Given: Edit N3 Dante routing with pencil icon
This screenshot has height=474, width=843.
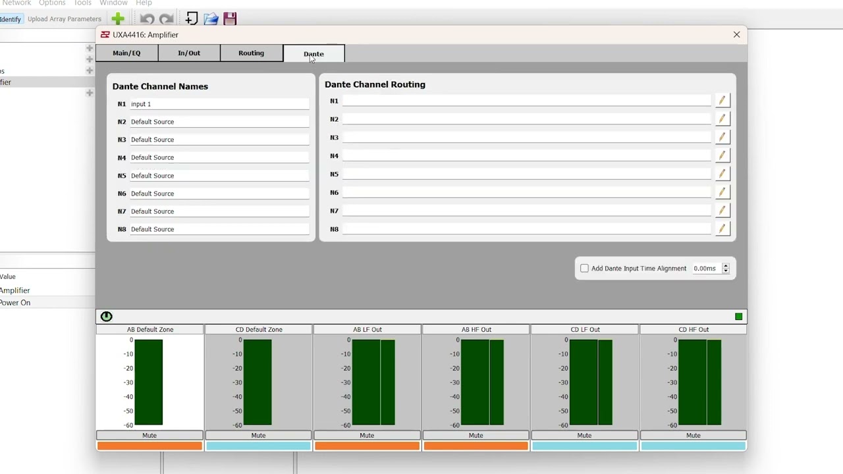Looking at the screenshot, I should tap(722, 137).
